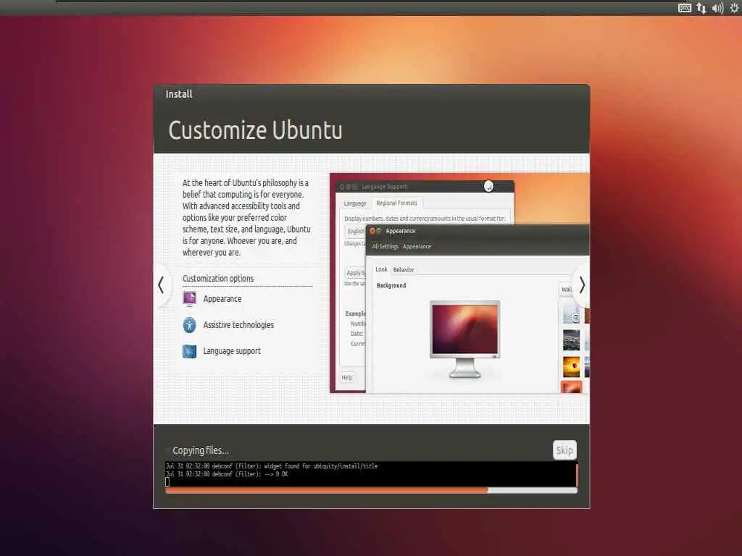The width and height of the screenshot is (742, 556).
Task: Click the Customization options heading
Action: click(x=218, y=279)
